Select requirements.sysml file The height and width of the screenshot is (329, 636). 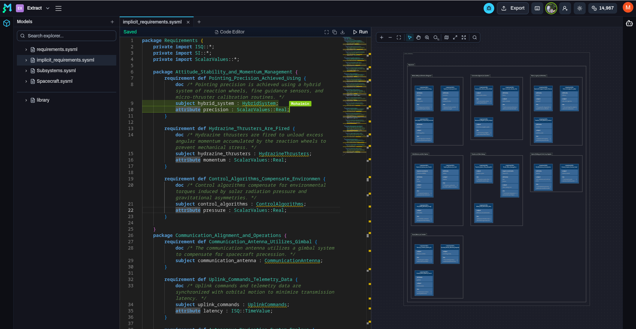[57, 49]
